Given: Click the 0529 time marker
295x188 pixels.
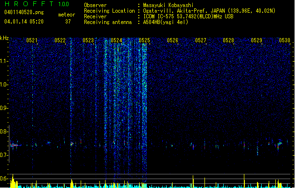Looking at the screenshot, I should (x=257, y=40).
